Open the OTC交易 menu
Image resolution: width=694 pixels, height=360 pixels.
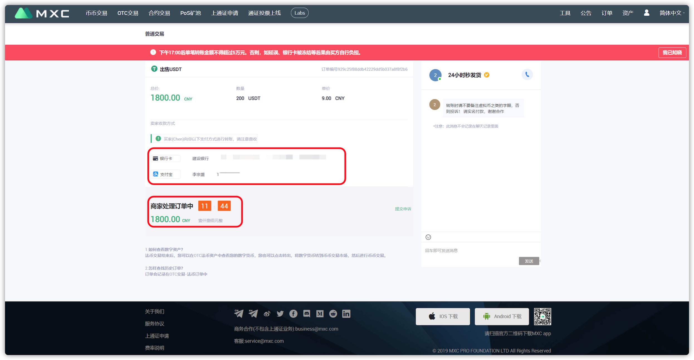[128, 13]
